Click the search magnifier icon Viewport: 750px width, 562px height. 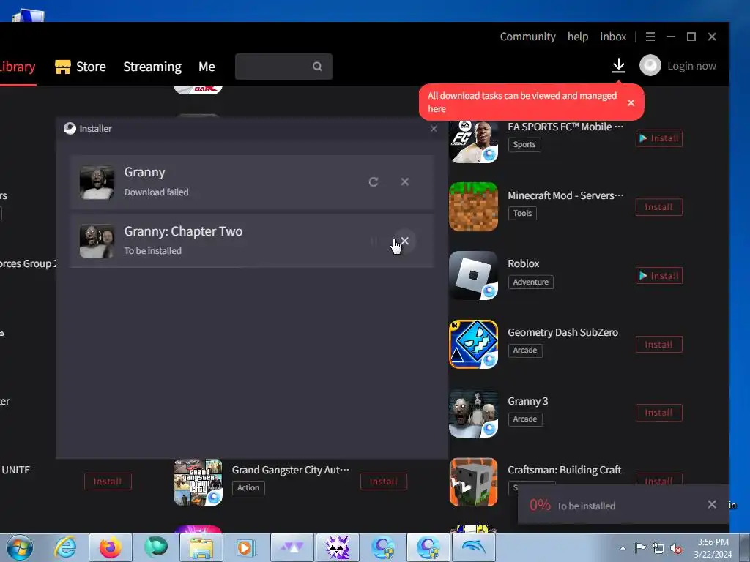tap(317, 67)
